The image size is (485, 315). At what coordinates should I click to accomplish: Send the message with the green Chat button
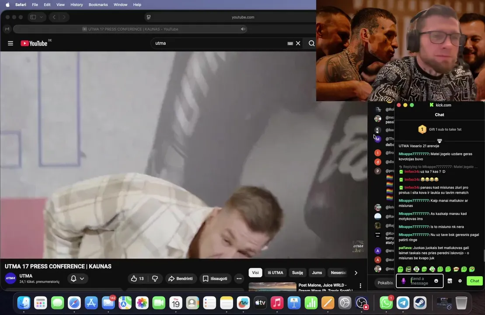coord(475,281)
